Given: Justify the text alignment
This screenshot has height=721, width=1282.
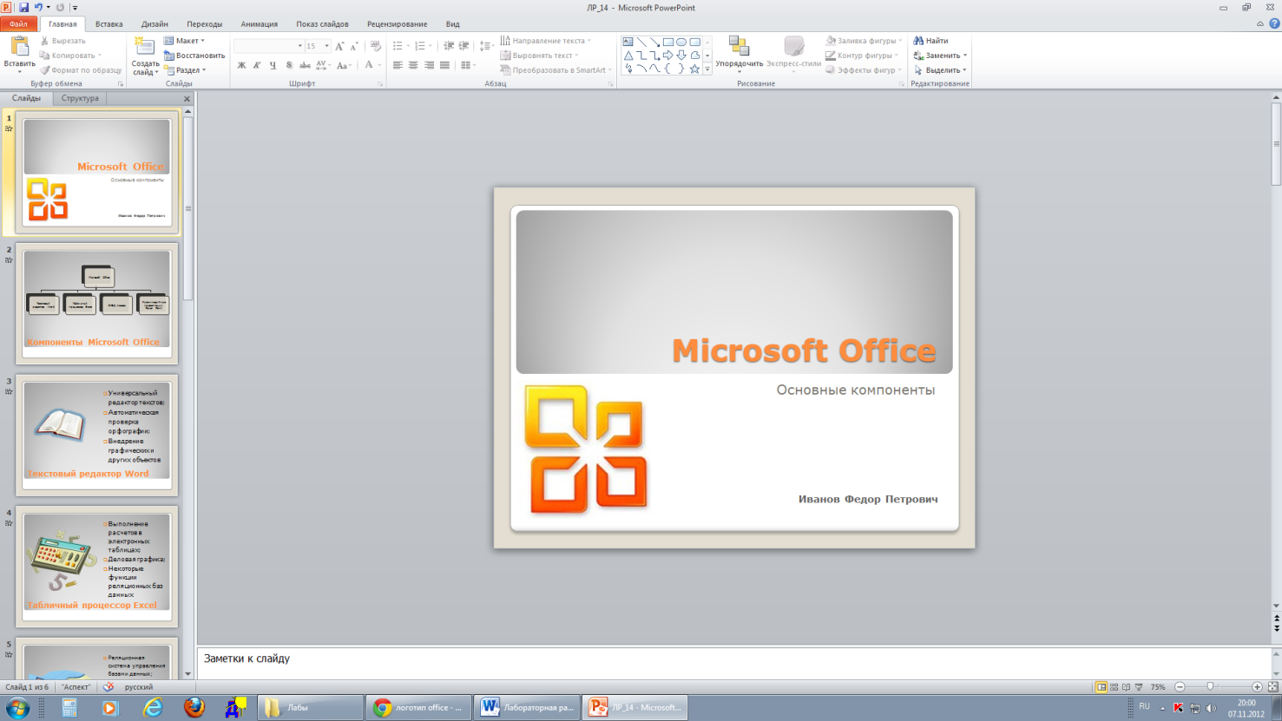Looking at the screenshot, I should [444, 65].
